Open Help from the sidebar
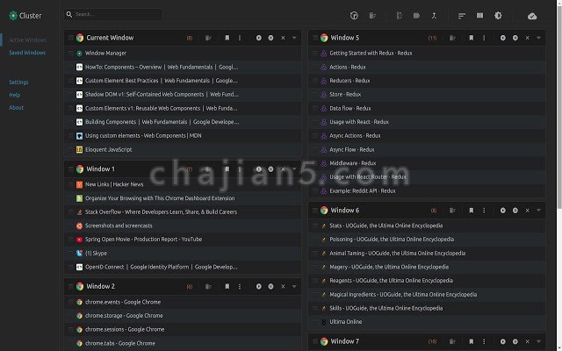The width and height of the screenshot is (562, 351). (x=14, y=95)
